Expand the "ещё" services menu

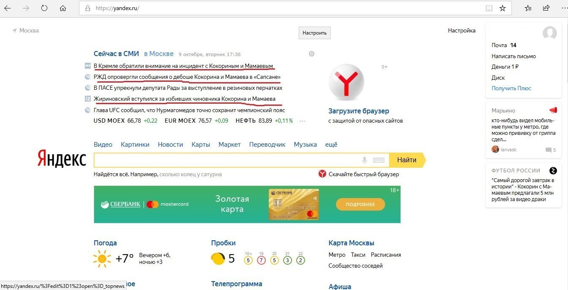(x=331, y=144)
